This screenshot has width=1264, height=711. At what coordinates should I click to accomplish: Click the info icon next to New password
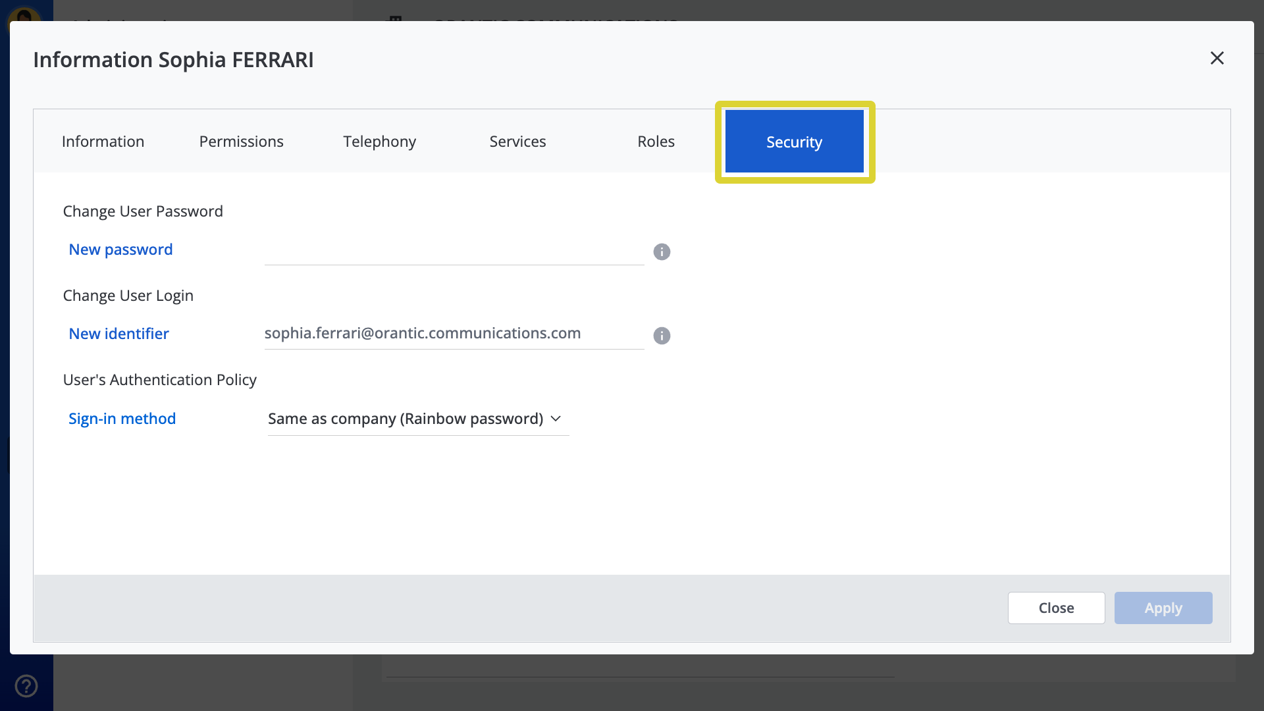point(662,251)
